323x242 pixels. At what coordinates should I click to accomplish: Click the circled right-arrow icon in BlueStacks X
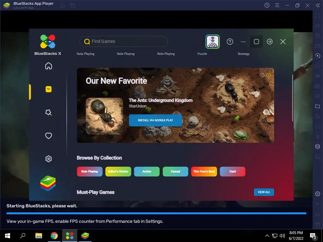point(270,42)
